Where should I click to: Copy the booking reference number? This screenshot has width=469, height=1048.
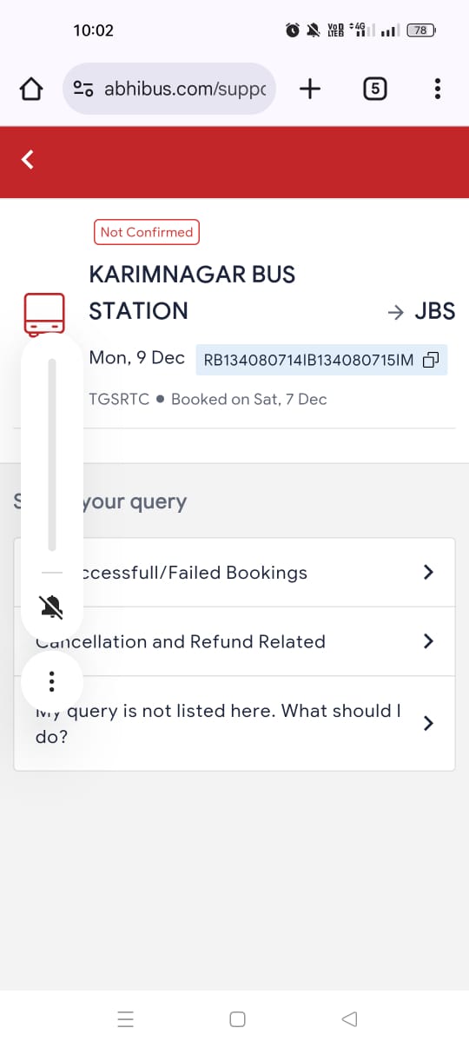pyautogui.click(x=431, y=360)
